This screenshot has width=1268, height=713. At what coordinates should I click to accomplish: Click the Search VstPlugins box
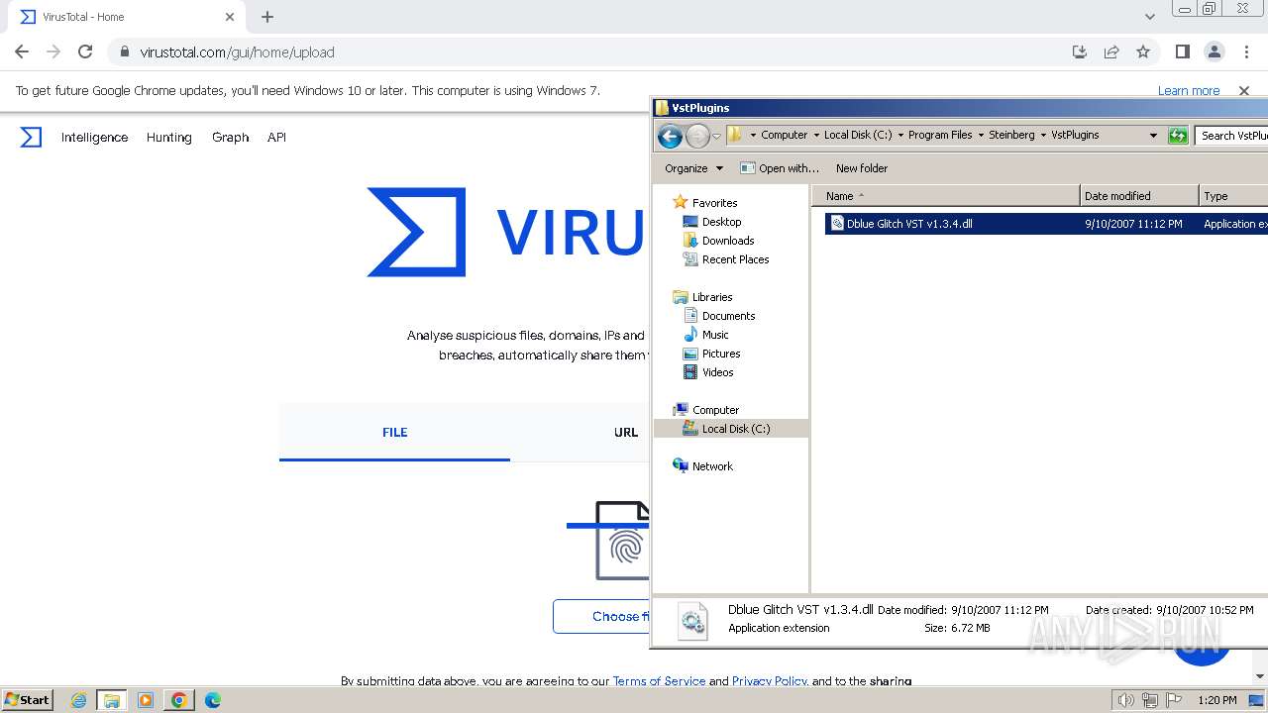(x=1231, y=135)
